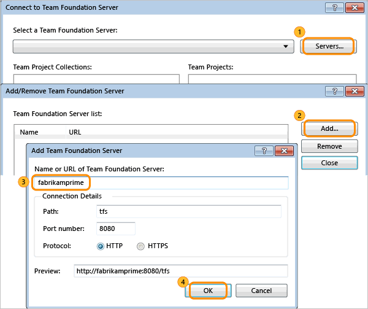The height and width of the screenshot is (309, 368).
Task: Click the Path field containing tfs
Action: point(189,211)
